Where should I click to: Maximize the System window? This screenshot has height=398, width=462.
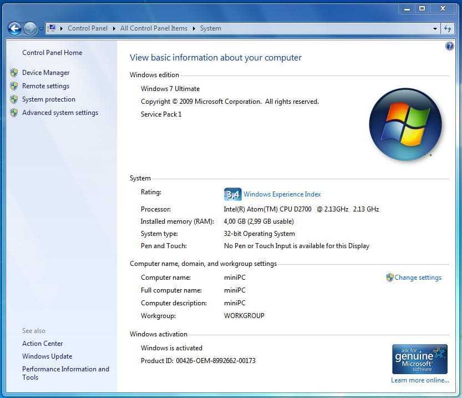click(x=422, y=8)
